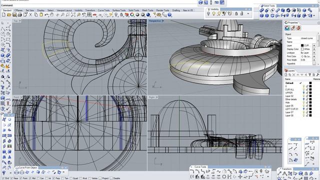Switch to the Curve Tools toolbar tab
Screen dimensions: 320x180
[x=103, y=10]
